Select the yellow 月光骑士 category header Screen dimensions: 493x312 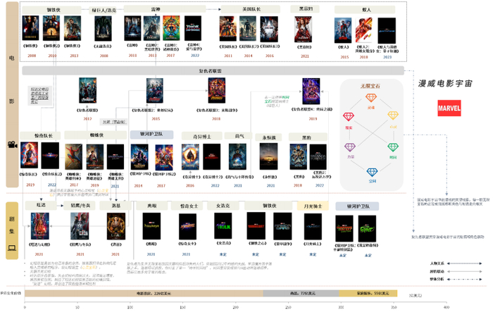point(313,206)
